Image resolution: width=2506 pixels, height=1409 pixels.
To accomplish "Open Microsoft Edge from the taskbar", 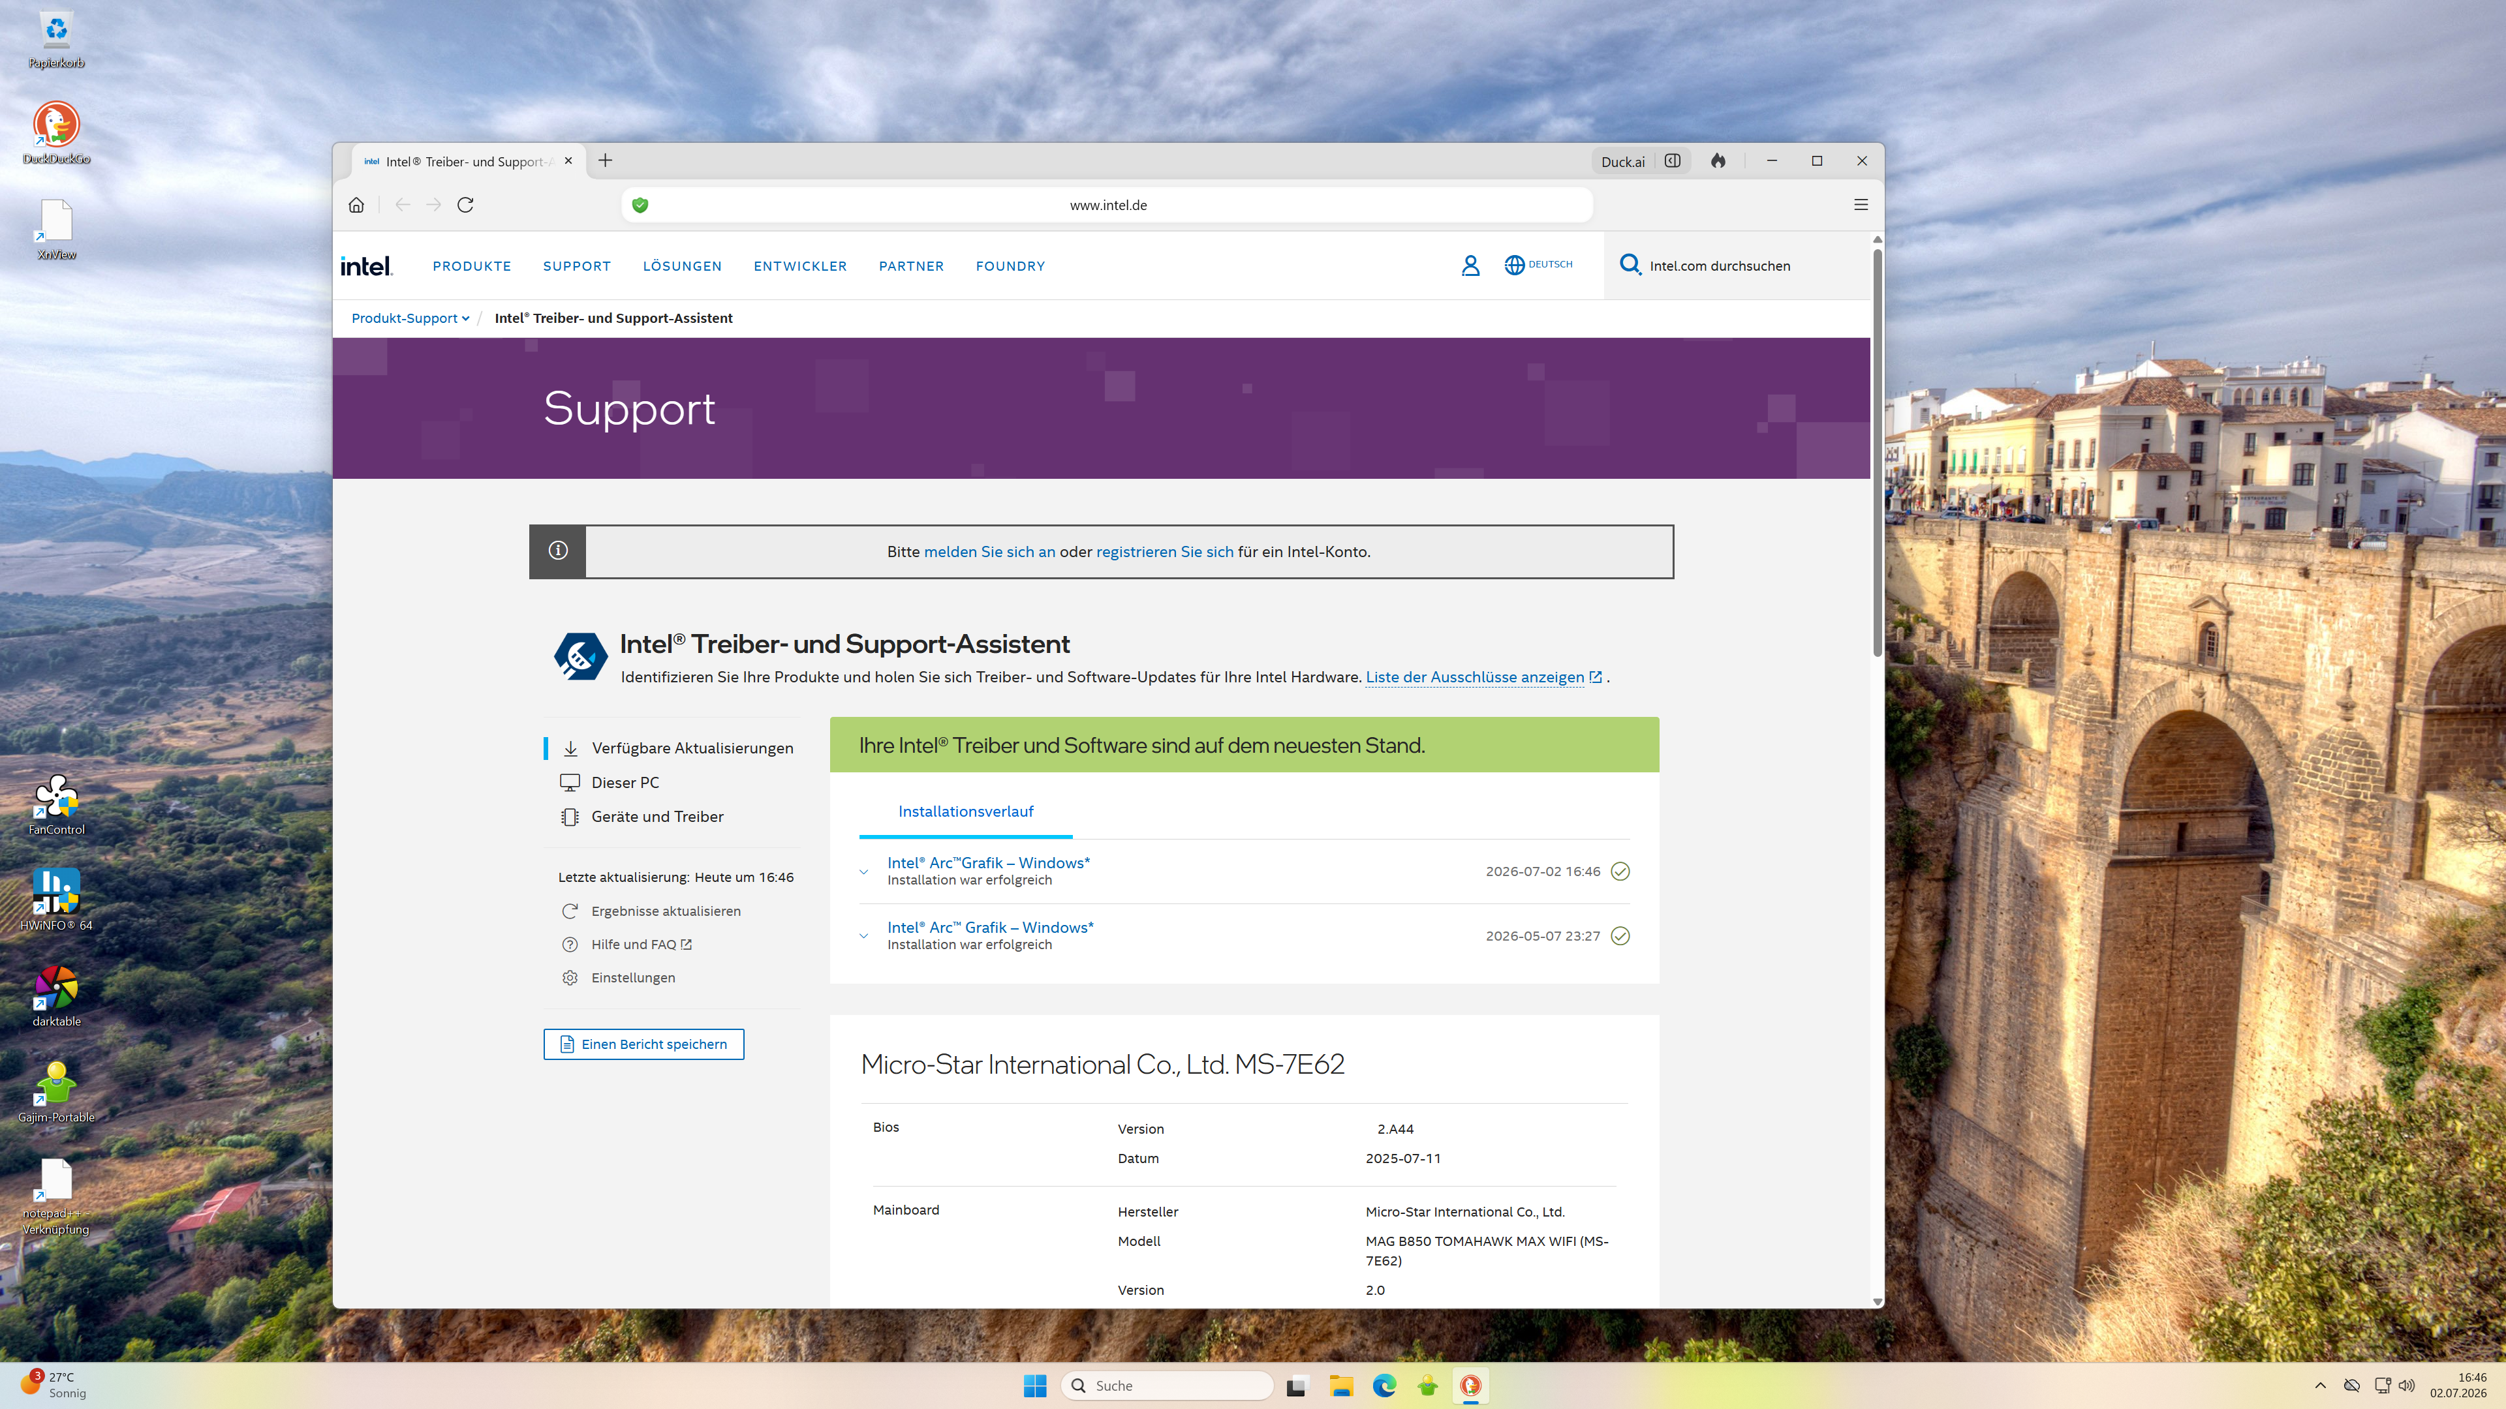I will [1384, 1386].
